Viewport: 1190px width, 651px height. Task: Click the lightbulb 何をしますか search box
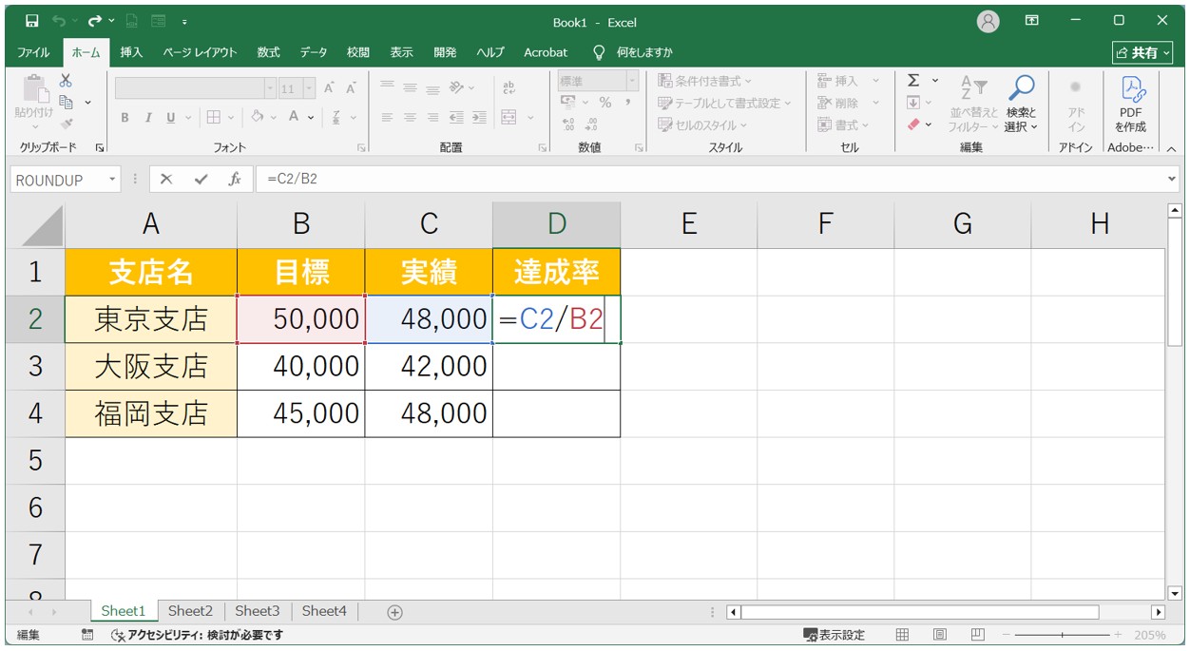click(x=632, y=52)
